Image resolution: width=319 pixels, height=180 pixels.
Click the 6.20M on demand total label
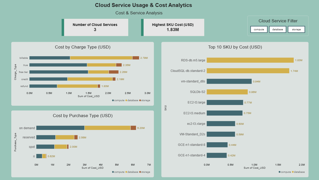click(x=141, y=128)
